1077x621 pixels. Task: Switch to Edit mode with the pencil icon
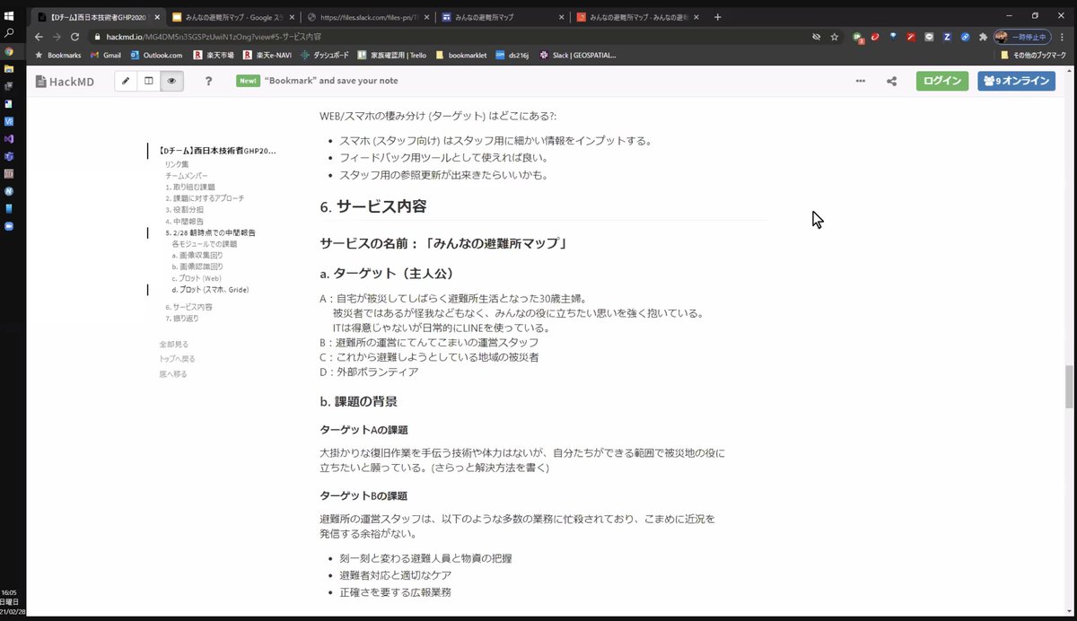[x=125, y=81]
